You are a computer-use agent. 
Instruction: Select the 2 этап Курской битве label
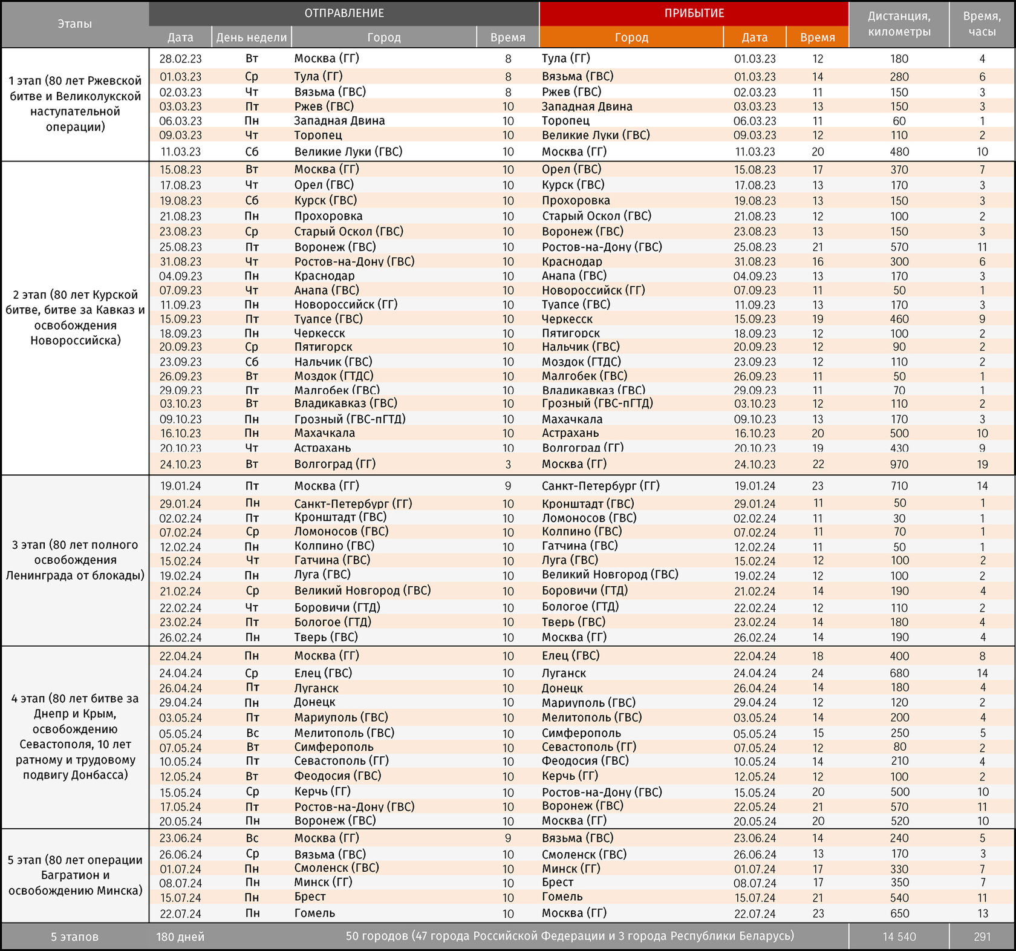[x=75, y=318]
